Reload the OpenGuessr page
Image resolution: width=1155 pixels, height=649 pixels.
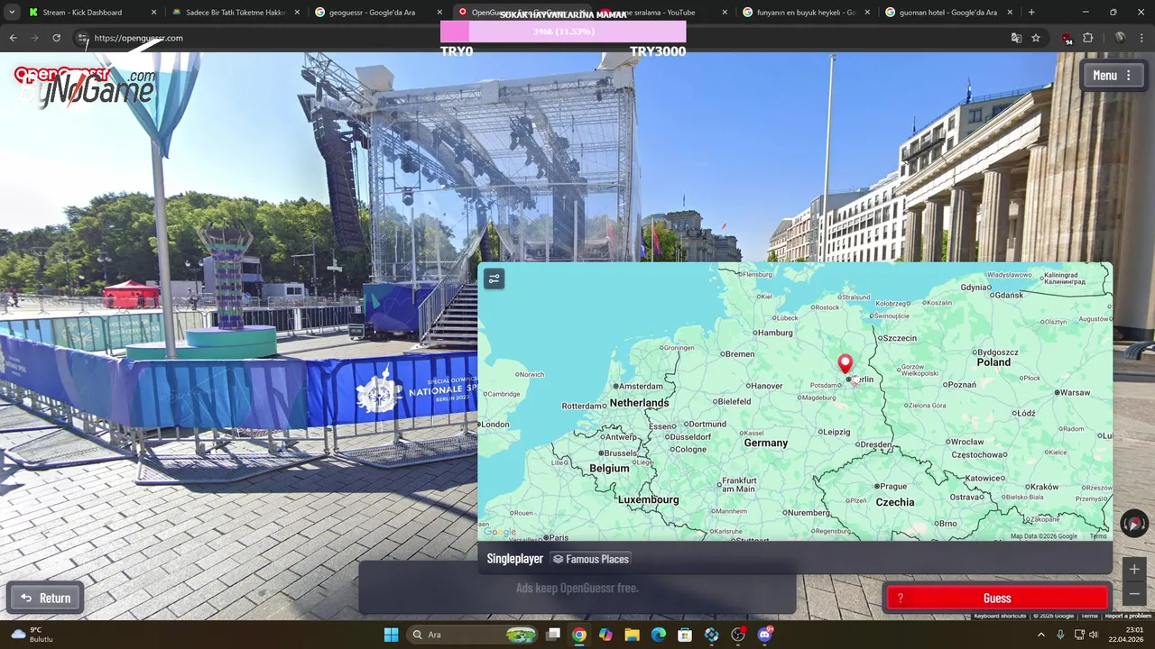56,38
